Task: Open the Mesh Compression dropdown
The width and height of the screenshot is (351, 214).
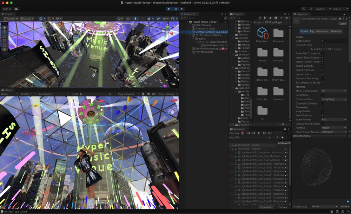Action: pyautogui.click(x=334, y=91)
